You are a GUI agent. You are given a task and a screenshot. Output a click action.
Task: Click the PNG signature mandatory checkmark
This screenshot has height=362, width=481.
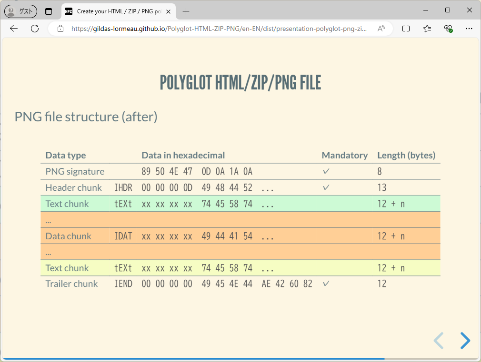coord(326,171)
